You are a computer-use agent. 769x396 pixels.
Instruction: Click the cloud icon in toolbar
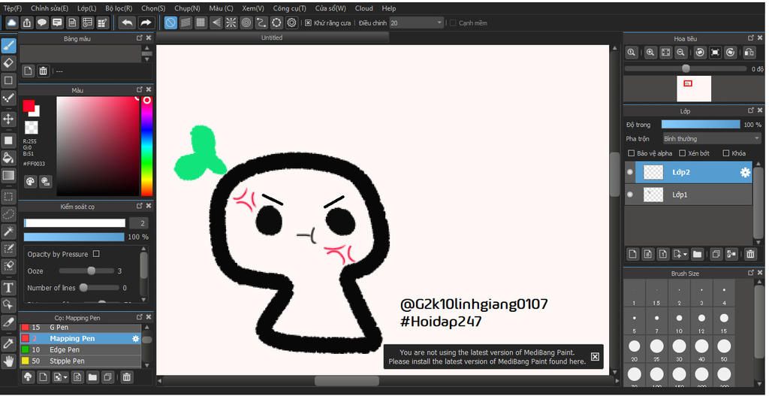[12, 23]
